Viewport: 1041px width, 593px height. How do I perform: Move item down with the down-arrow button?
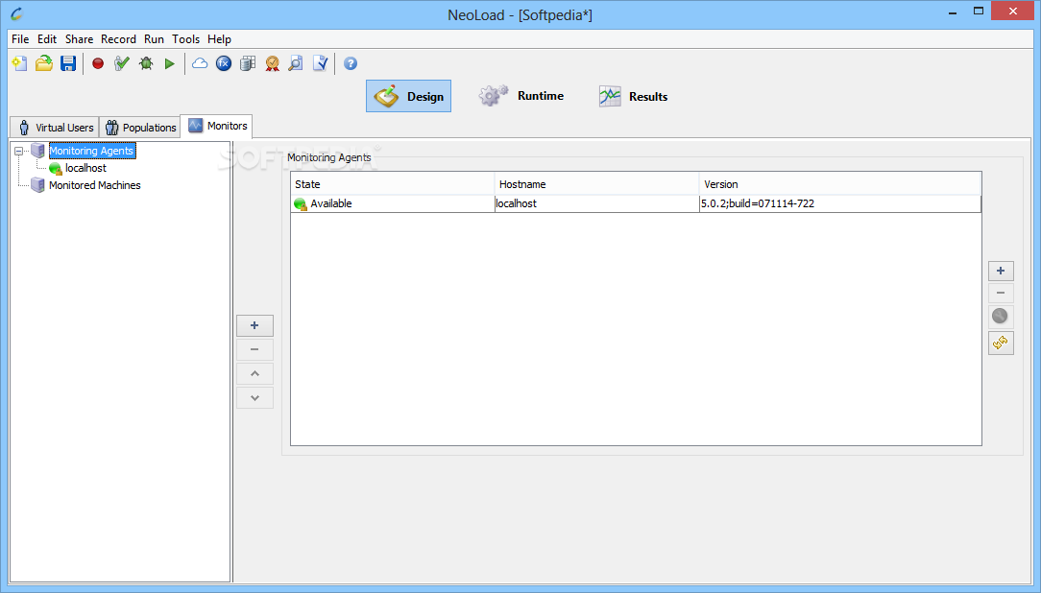click(x=254, y=398)
